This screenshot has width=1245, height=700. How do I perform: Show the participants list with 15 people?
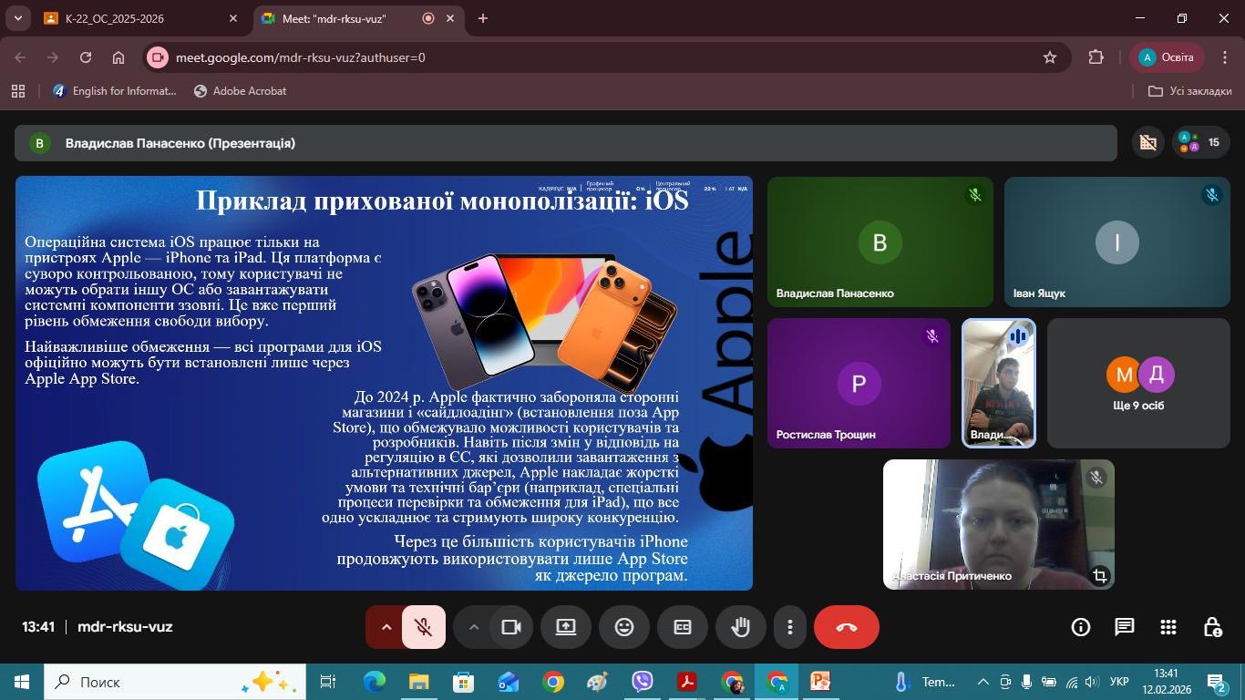[x=1200, y=143]
